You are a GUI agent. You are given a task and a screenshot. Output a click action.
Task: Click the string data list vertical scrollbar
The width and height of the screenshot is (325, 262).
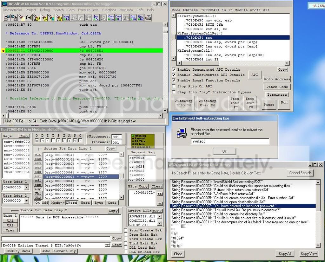click(318, 214)
